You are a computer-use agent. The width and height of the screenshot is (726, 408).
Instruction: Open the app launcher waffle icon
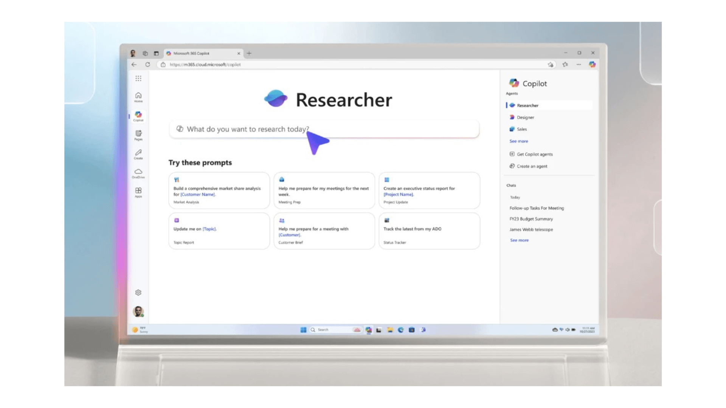tap(138, 78)
